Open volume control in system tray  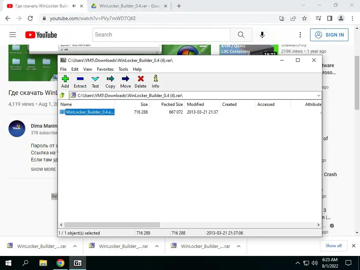[315, 263]
